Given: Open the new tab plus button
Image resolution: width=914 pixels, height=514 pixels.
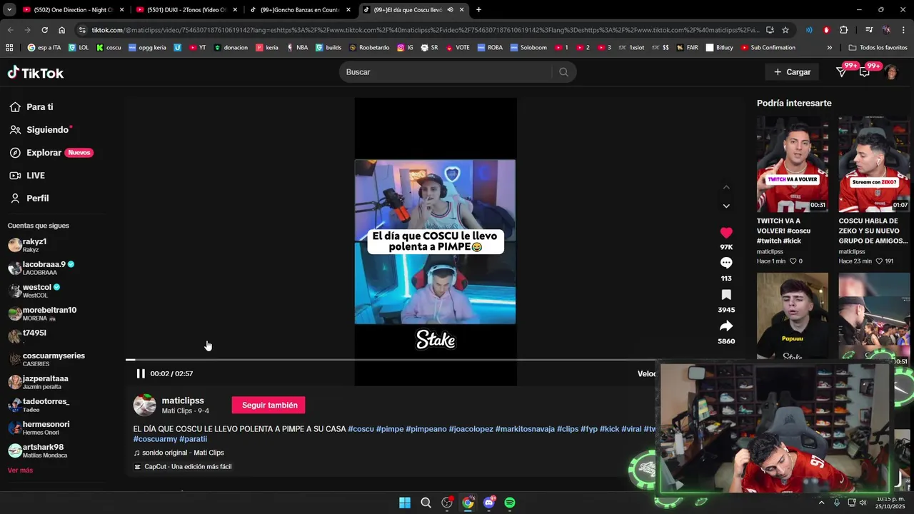Looking at the screenshot, I should tap(478, 10).
